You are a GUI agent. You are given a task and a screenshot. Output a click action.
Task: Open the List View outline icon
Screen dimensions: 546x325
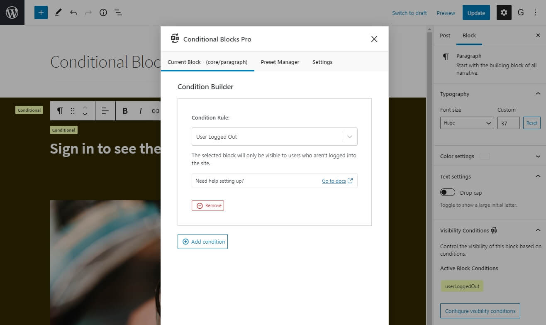[x=118, y=12]
